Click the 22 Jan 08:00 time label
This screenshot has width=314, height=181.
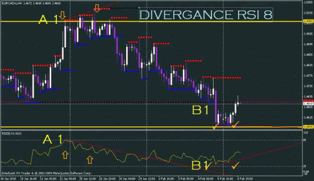click(x=68, y=178)
